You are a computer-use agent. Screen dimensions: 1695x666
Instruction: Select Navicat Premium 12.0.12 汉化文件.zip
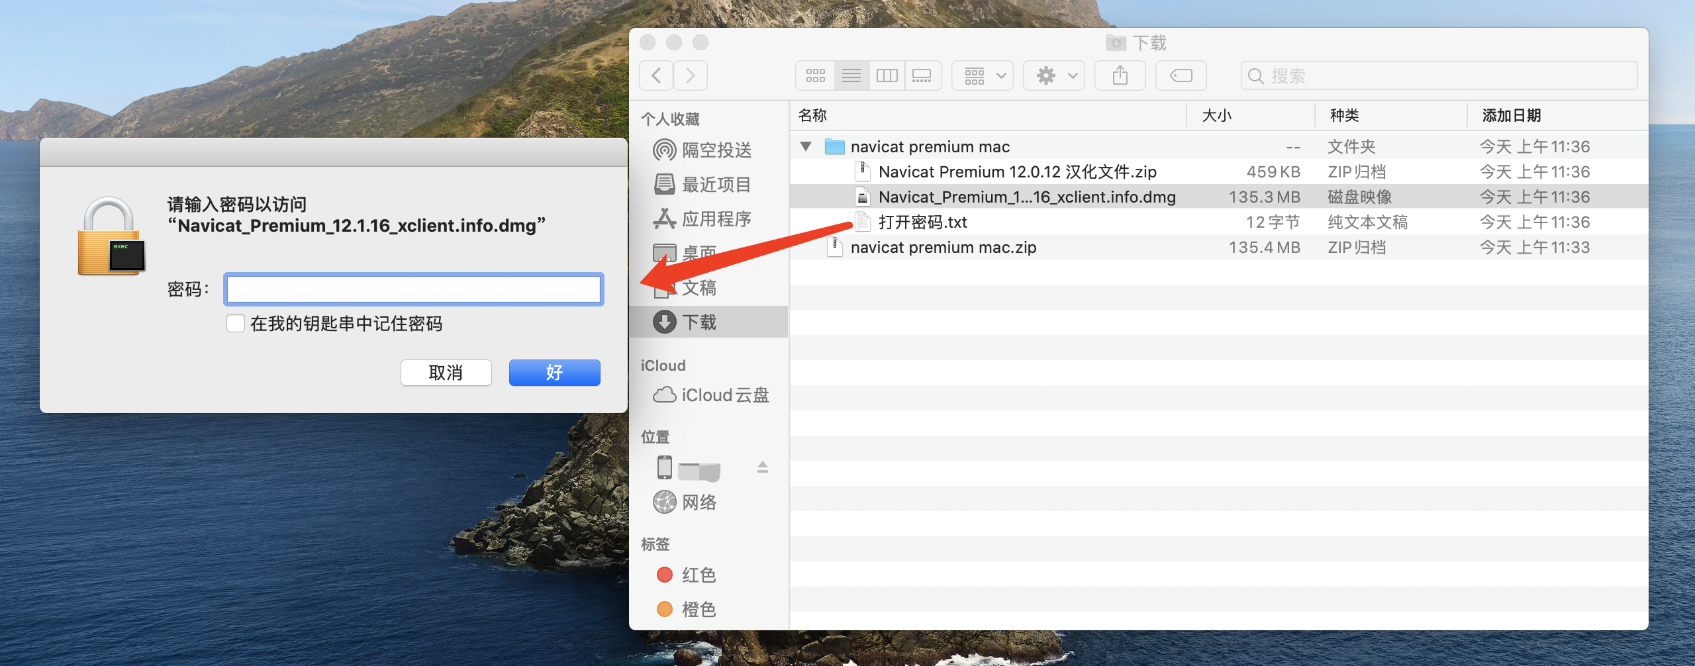coord(1017,172)
